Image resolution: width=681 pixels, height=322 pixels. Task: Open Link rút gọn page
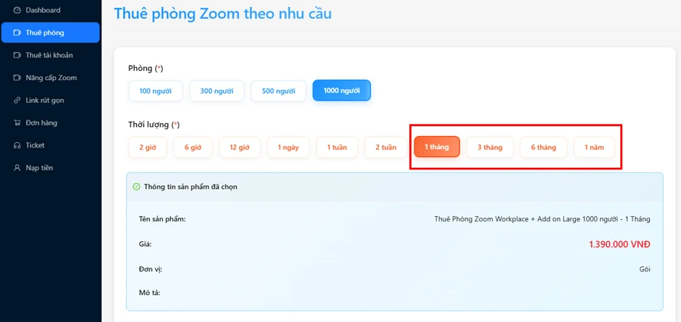tap(51, 101)
